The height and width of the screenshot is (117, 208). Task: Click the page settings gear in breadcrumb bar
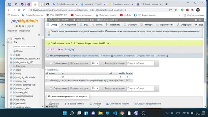[196, 20]
